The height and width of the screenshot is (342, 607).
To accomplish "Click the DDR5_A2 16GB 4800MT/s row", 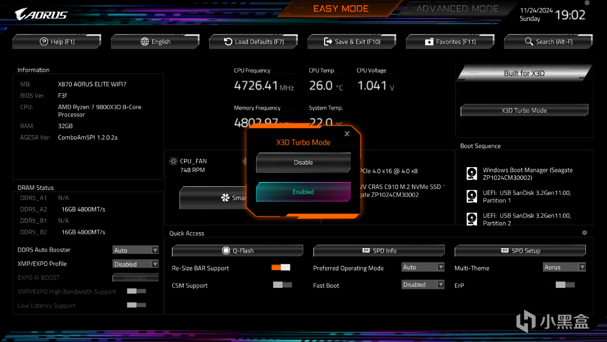I will pyautogui.click(x=63, y=209).
